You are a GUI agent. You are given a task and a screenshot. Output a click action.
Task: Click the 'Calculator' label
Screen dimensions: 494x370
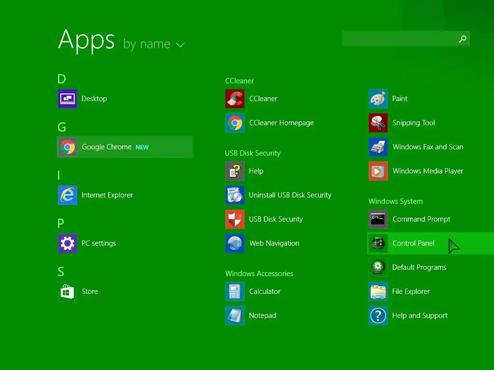click(x=265, y=291)
